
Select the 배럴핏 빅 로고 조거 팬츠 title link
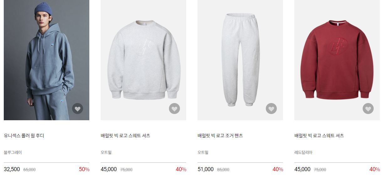pyautogui.click(x=220, y=136)
